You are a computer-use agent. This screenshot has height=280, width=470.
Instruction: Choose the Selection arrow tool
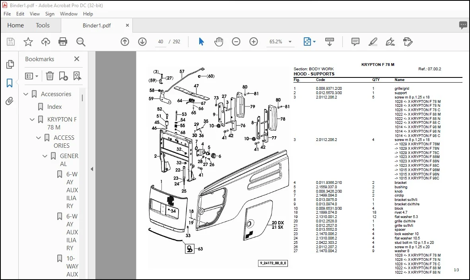click(x=201, y=42)
